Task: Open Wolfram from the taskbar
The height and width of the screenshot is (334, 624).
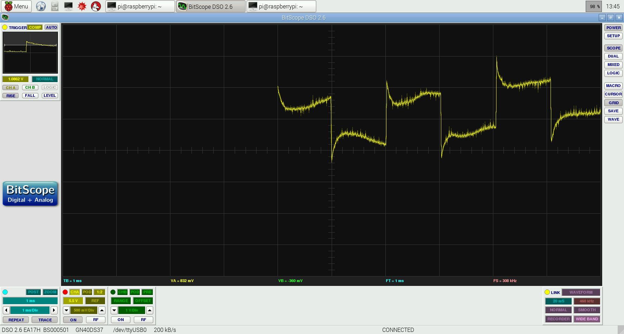Action: [x=96, y=6]
